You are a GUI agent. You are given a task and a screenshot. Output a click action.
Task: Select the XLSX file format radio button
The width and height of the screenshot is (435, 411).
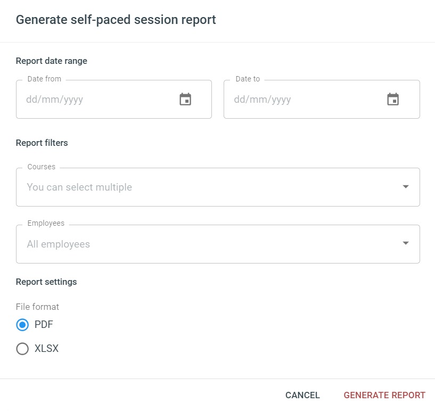tap(22, 349)
